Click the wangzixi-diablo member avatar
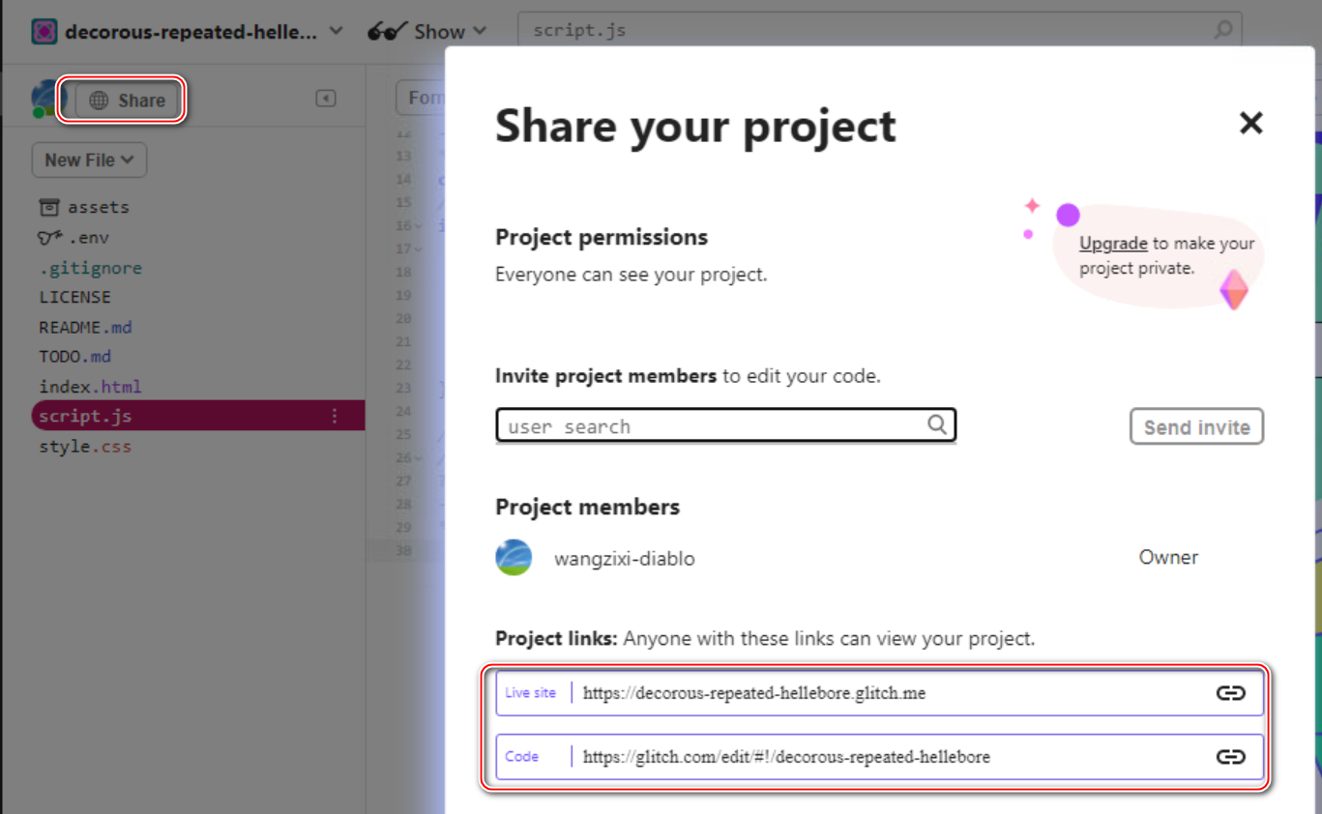This screenshot has height=814, width=1322. (x=514, y=558)
